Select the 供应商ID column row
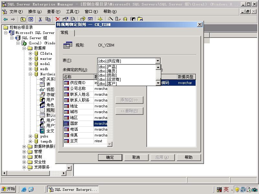 point(85,83)
